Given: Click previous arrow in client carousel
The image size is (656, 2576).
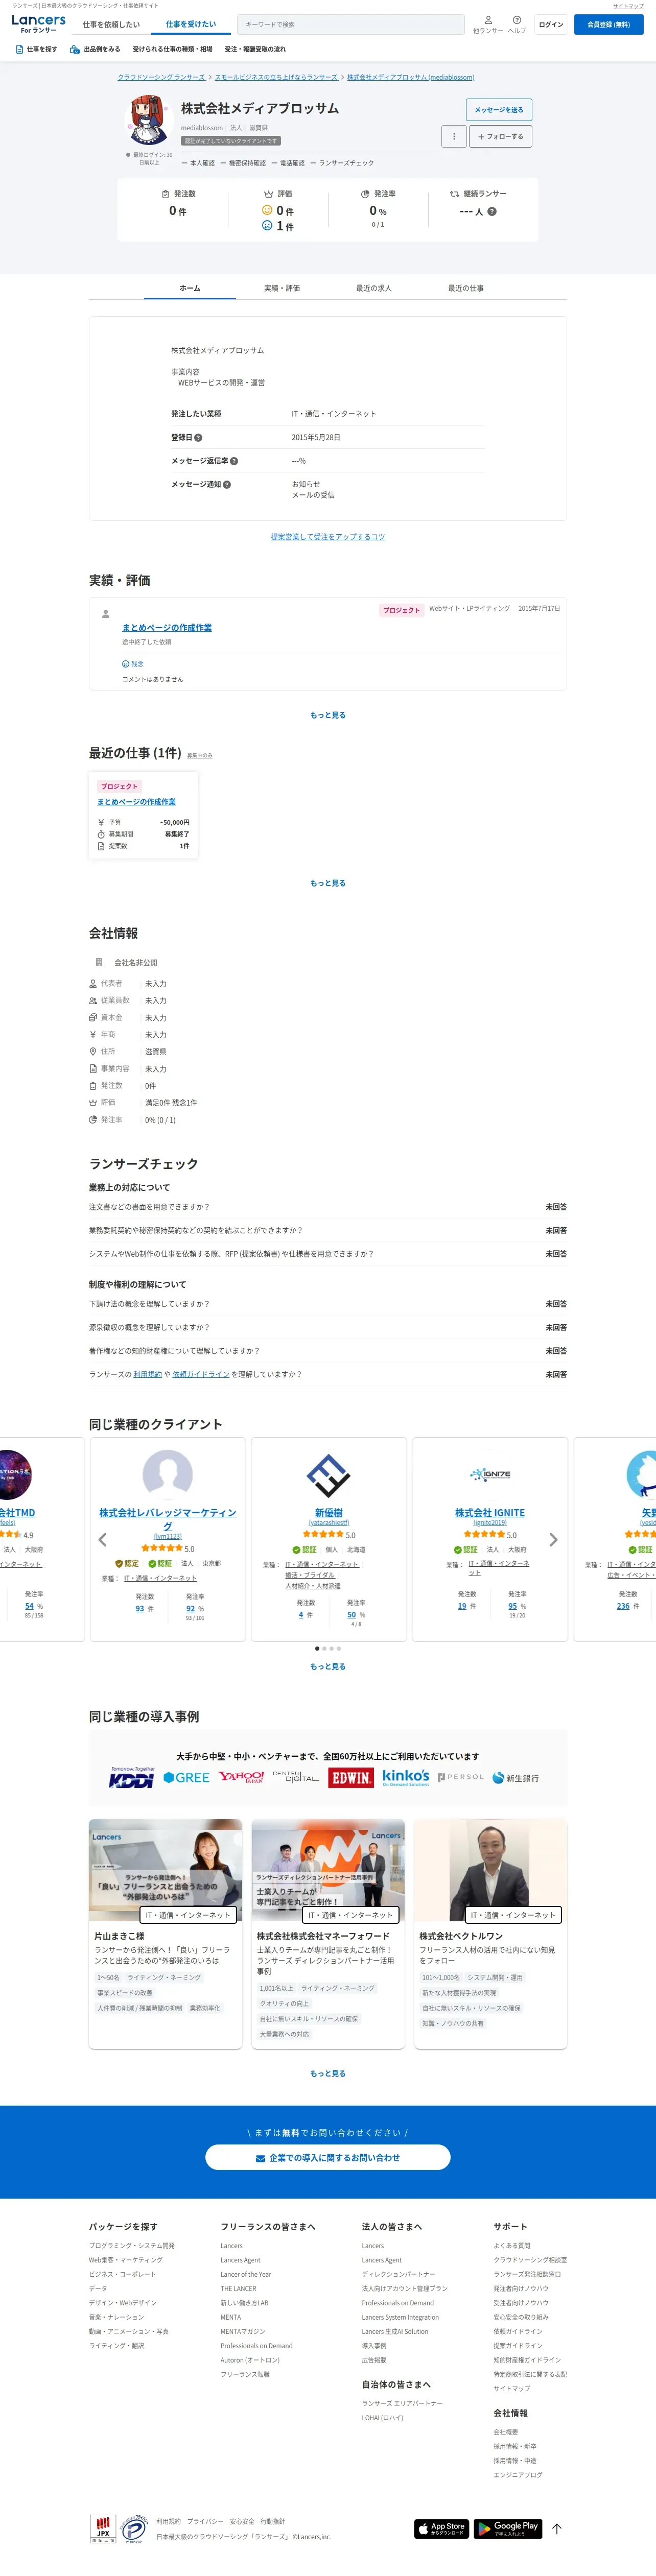Looking at the screenshot, I should (x=102, y=1540).
